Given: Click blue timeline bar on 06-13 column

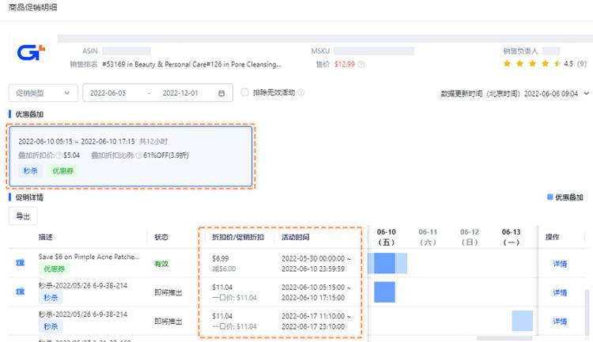Looking at the screenshot, I should (x=522, y=321).
